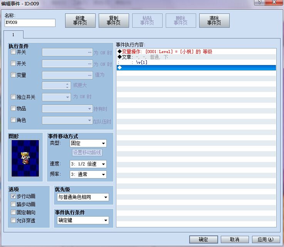Click the event character graphic thumbnail

tap(25, 158)
